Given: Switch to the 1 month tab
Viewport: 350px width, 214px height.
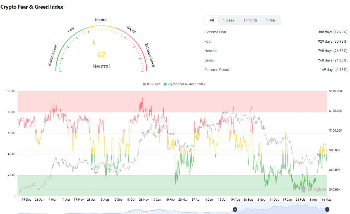Looking at the screenshot, I should [250, 20].
